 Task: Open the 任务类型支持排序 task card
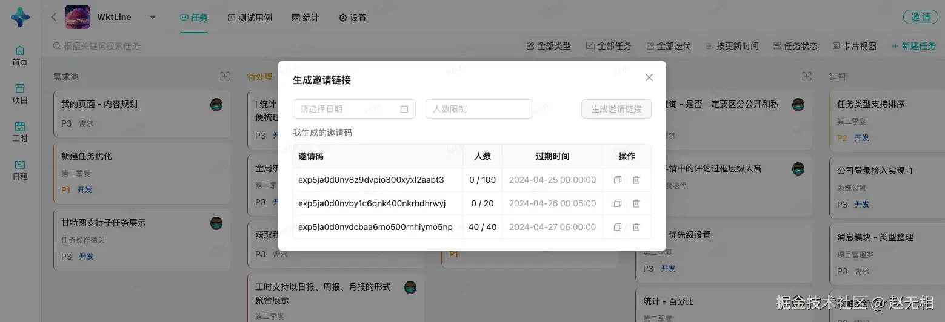(x=887, y=120)
